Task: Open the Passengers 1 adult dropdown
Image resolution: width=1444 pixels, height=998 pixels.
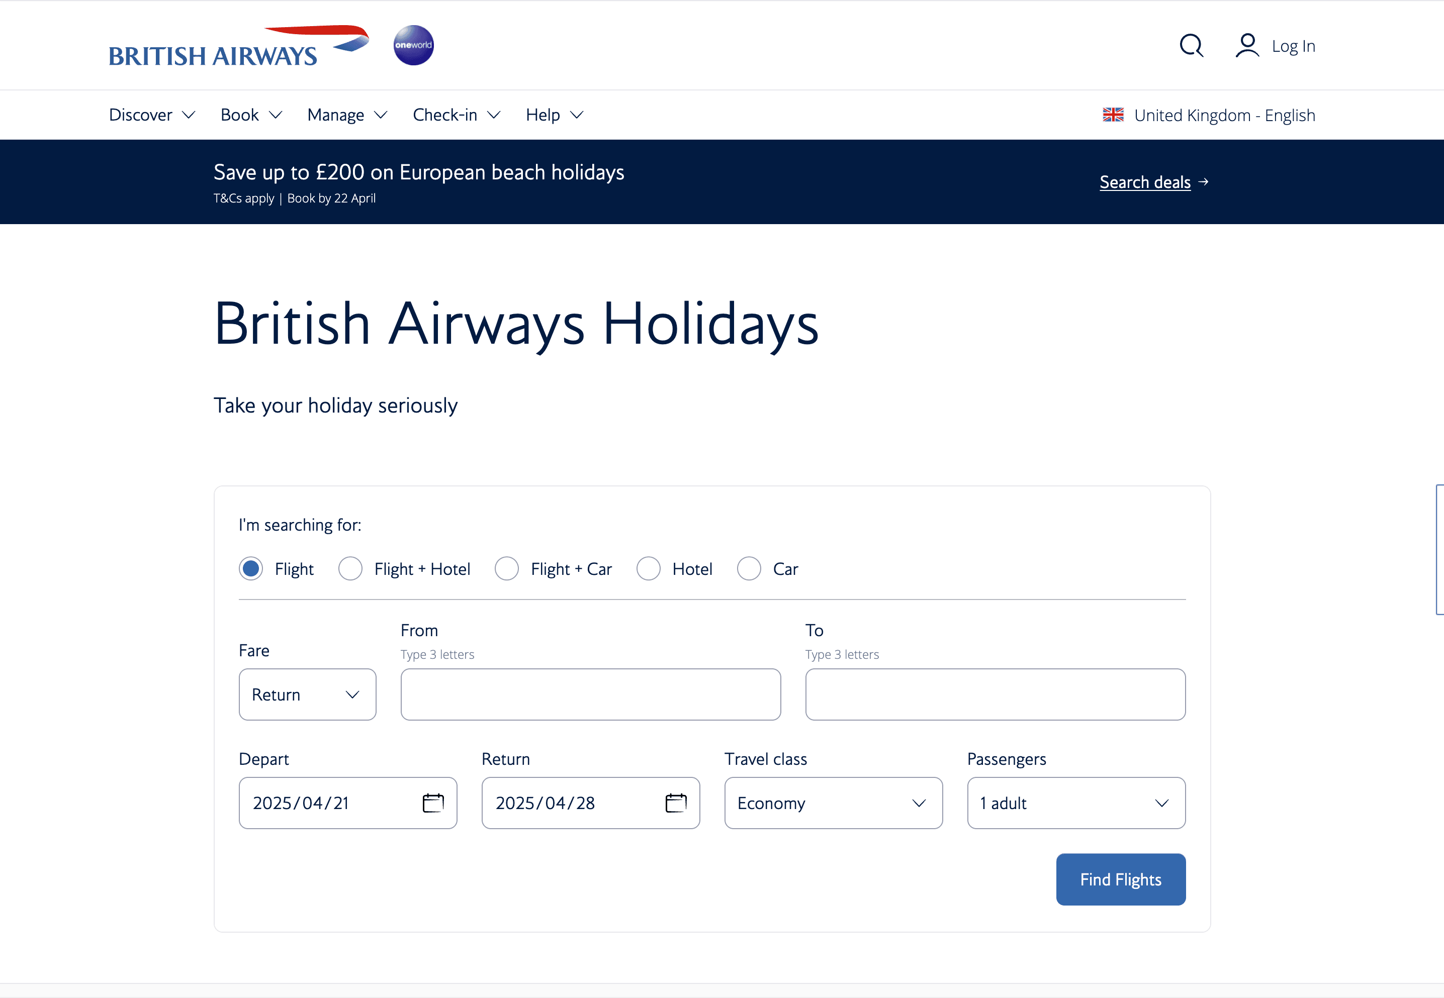Action: (1076, 803)
